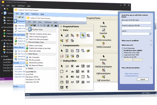Open the Look in dropdown

(x=150, y=34)
